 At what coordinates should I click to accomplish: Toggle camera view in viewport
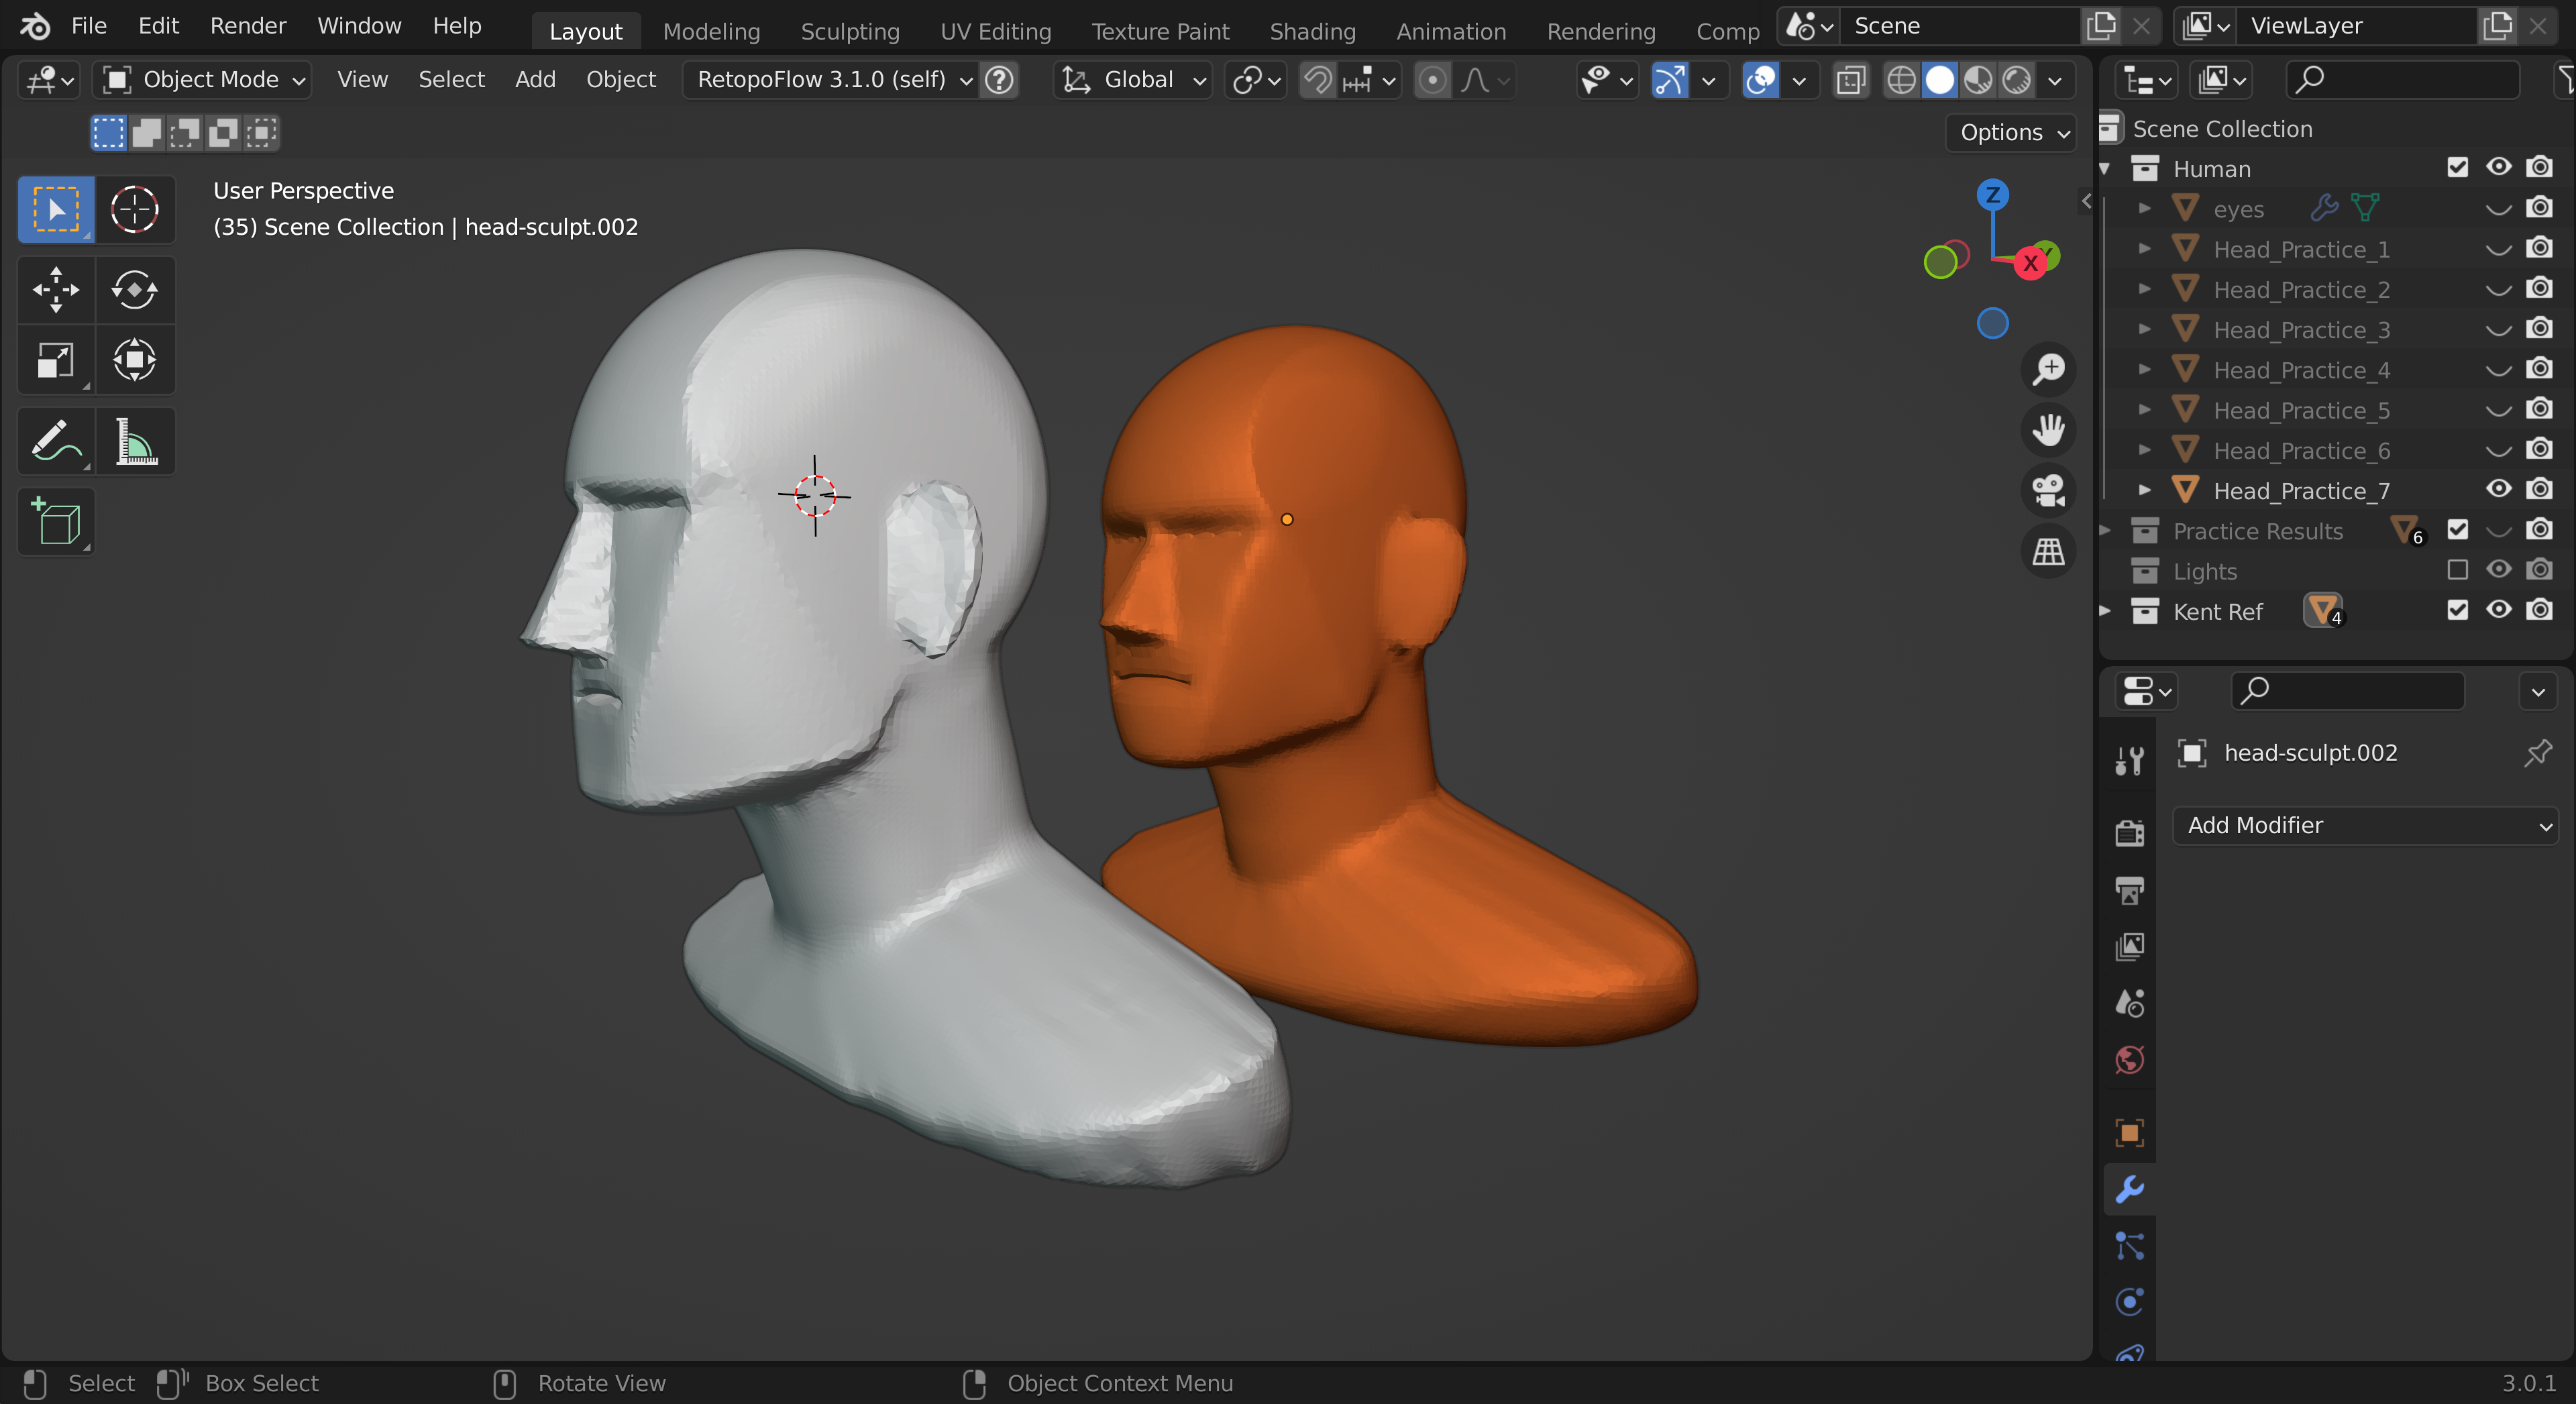2048,490
